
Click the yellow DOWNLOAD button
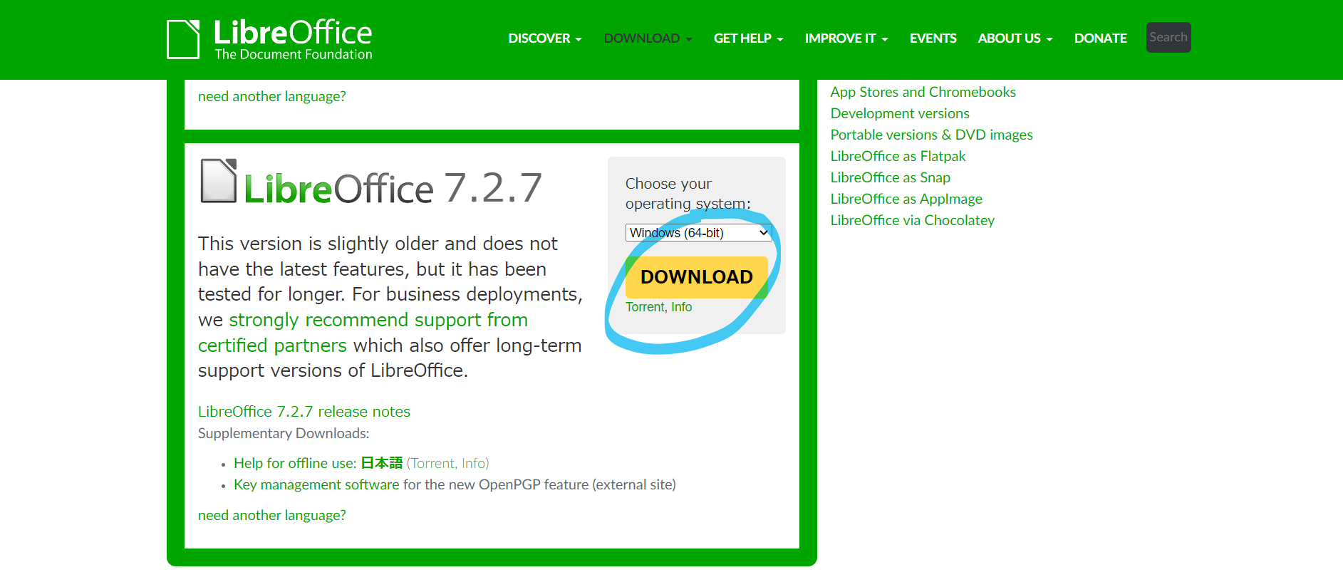coord(697,277)
